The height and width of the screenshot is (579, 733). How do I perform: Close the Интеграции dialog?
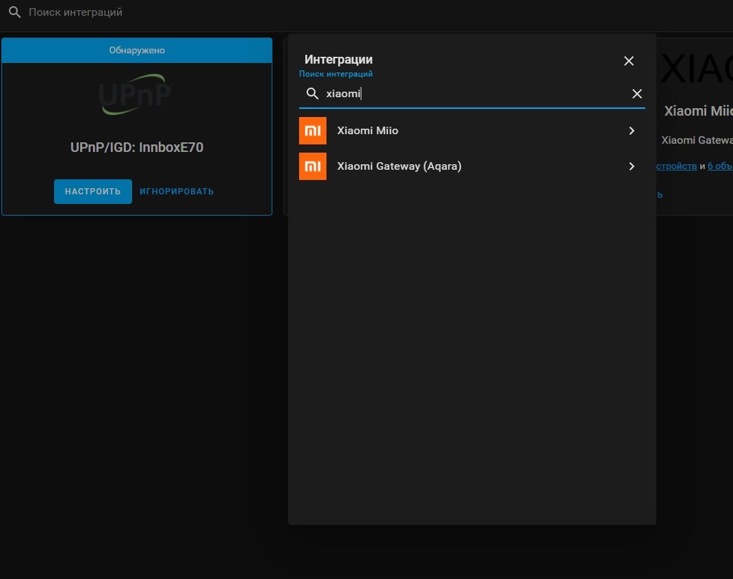point(629,61)
